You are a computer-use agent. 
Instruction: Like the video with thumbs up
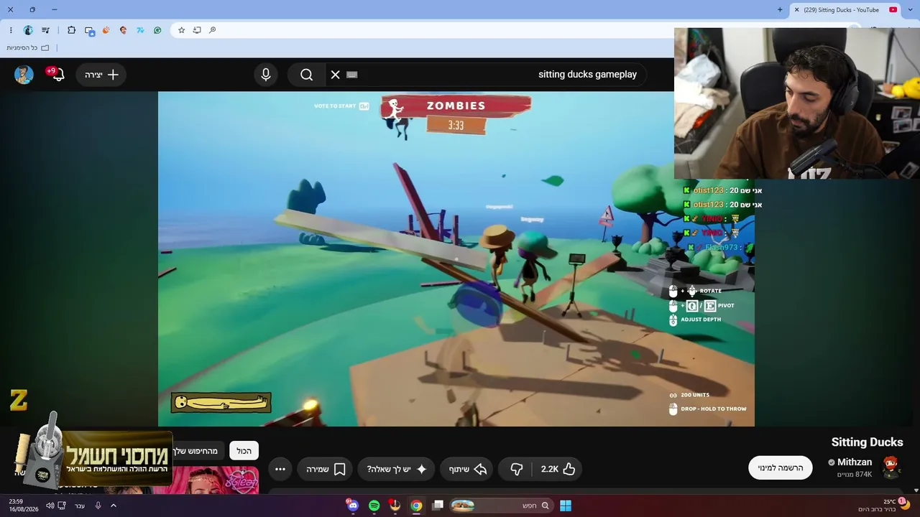[558, 469]
